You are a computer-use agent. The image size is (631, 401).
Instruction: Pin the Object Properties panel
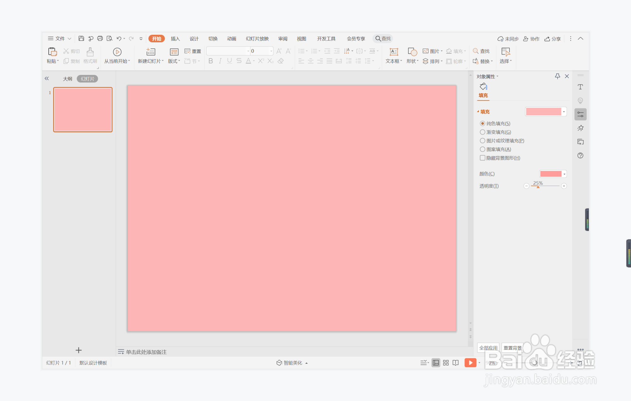[558, 76]
